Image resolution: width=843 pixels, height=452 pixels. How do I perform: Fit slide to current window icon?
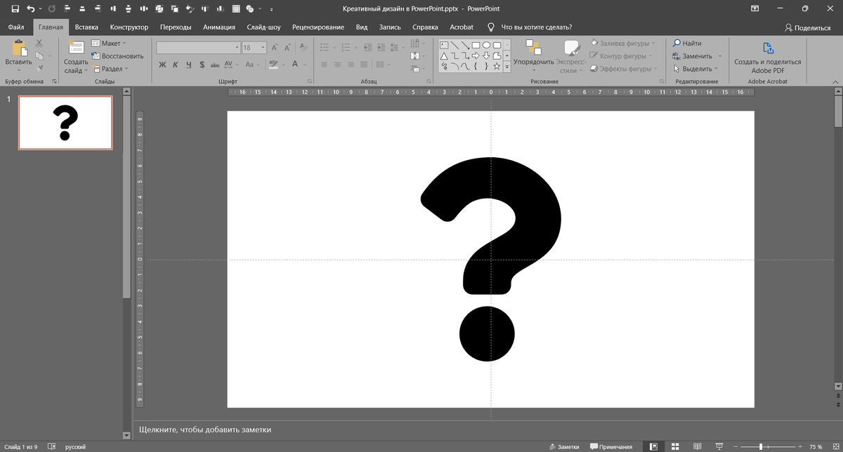click(x=835, y=446)
